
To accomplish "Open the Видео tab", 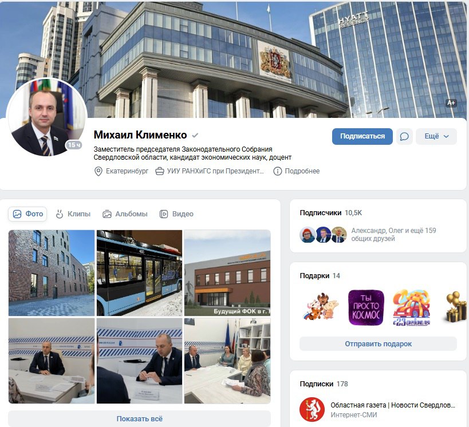I will [x=176, y=214].
